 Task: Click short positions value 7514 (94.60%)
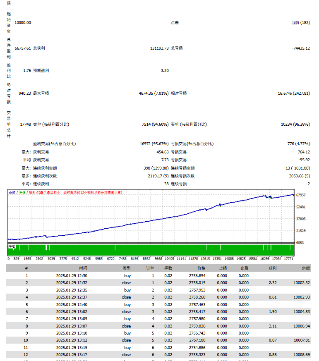155,124
